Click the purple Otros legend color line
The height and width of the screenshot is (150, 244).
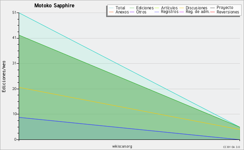click(132, 12)
